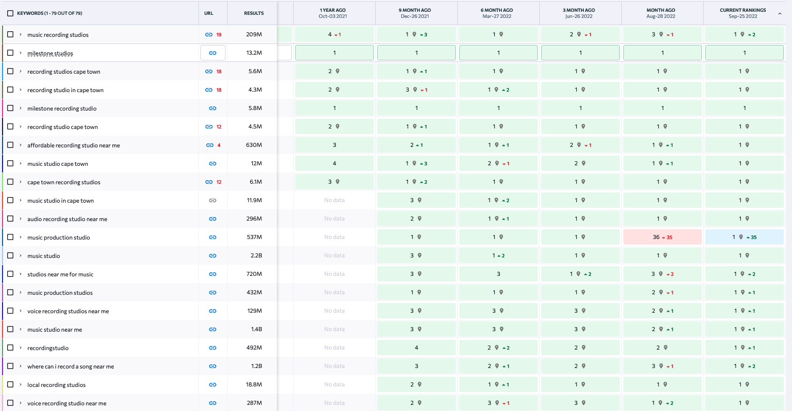Expand the music recording studios keyword row

pyautogui.click(x=21, y=35)
